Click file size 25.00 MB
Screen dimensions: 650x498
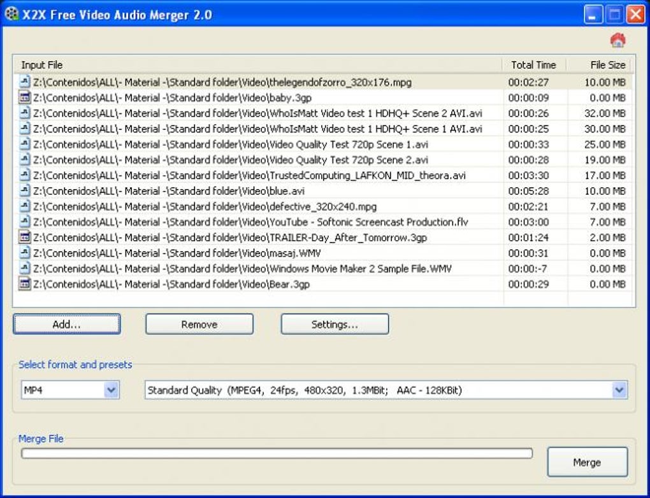[605, 145]
